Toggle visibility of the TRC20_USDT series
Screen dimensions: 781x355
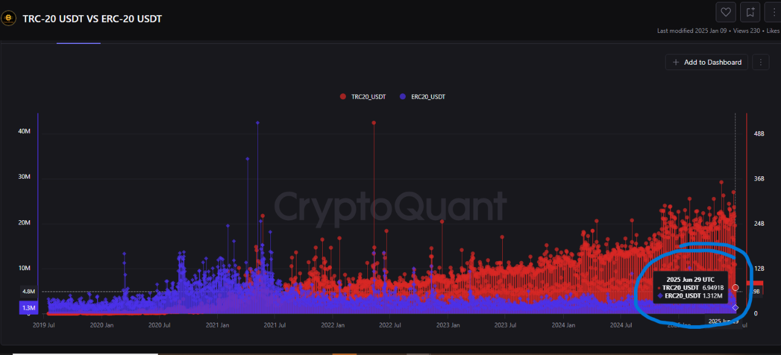[363, 96]
